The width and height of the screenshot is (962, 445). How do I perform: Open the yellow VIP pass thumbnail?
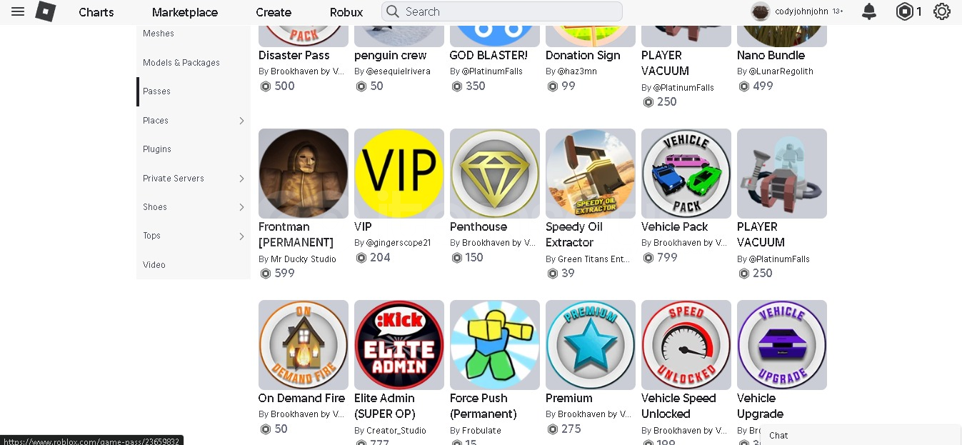399,174
